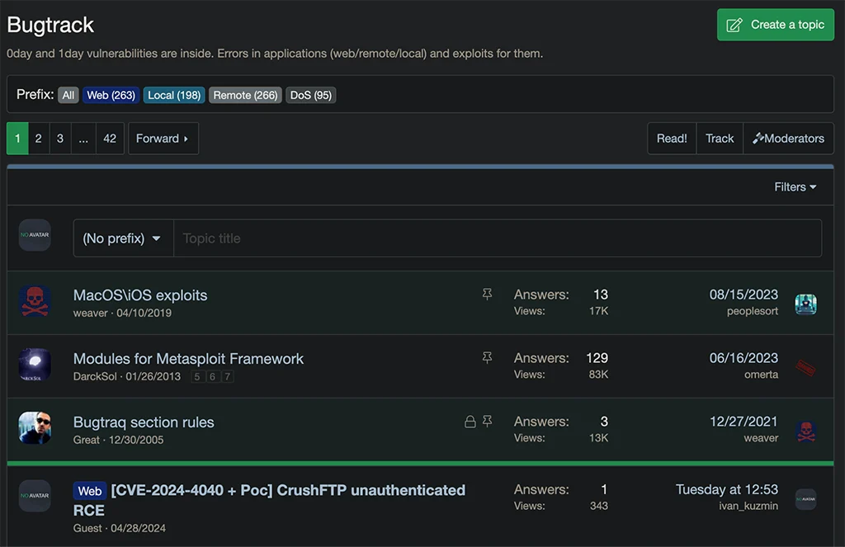Jump to page 5 of Metasploit topic

[x=197, y=377]
